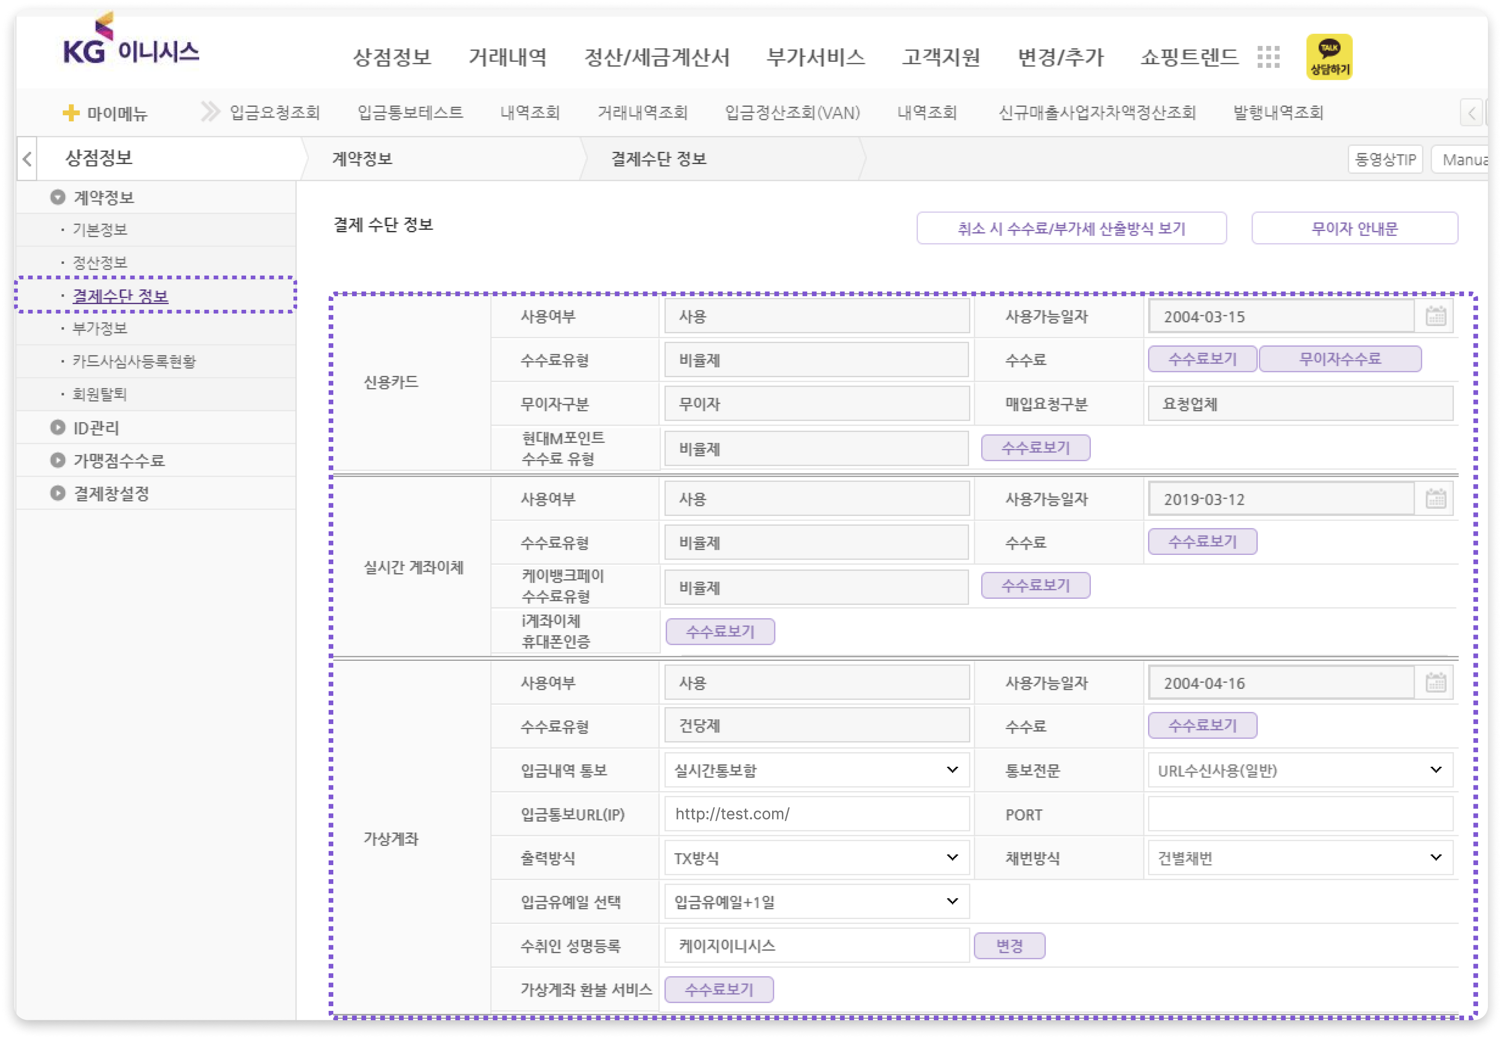
Task: Click 취소 시 수수료/부가세 산출방식 보기 button
Action: pos(1072,229)
